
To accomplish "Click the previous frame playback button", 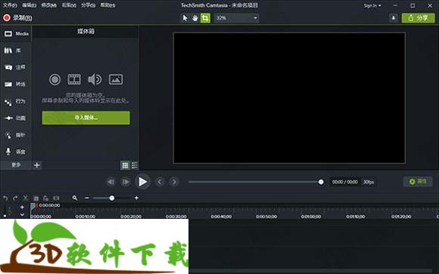I will [111, 182].
